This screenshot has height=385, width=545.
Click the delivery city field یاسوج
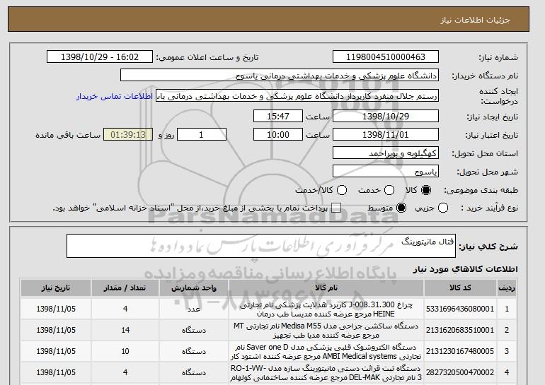coord(386,172)
